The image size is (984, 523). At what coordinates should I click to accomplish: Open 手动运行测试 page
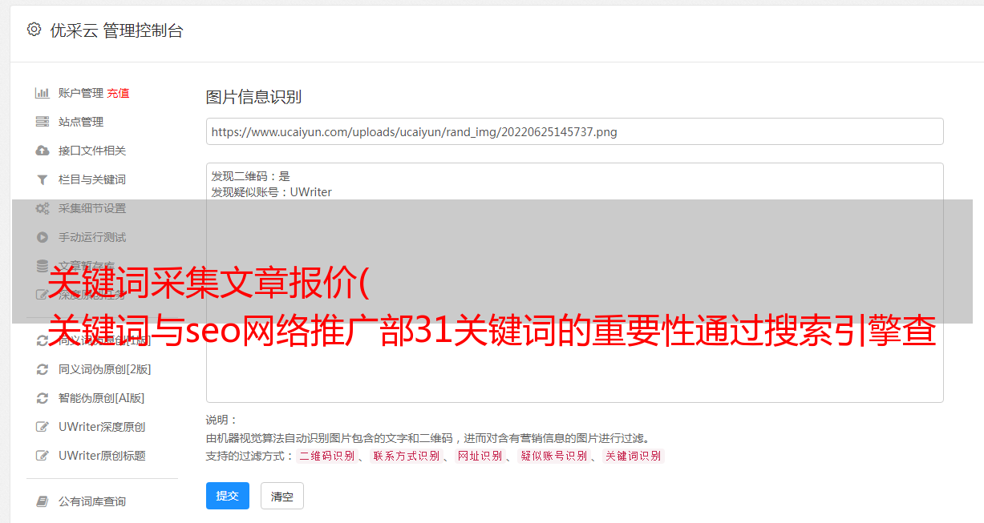point(92,237)
